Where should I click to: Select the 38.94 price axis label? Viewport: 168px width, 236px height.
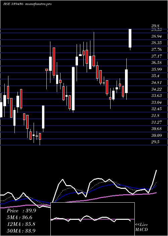(x=156, y=36)
